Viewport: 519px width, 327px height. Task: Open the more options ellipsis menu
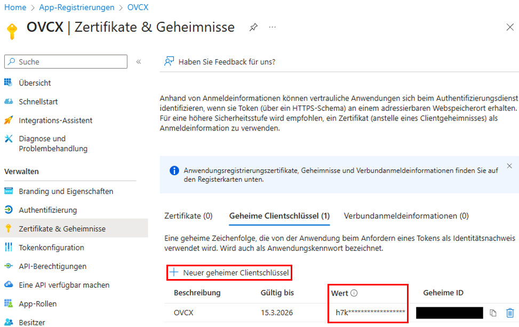(x=272, y=27)
